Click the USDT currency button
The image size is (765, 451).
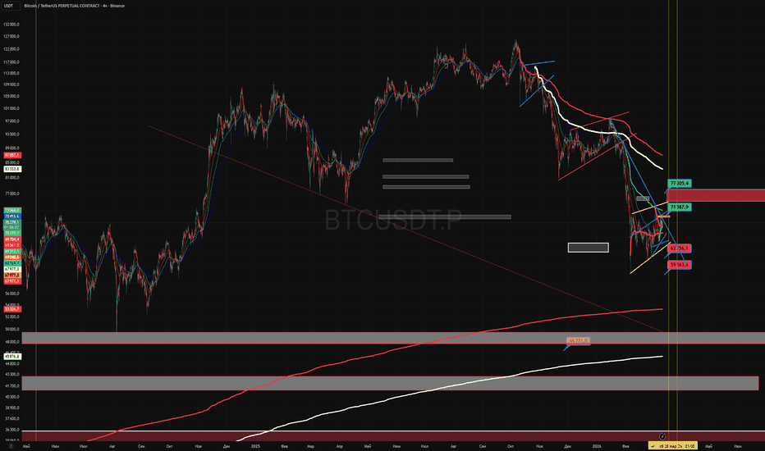coord(9,6)
